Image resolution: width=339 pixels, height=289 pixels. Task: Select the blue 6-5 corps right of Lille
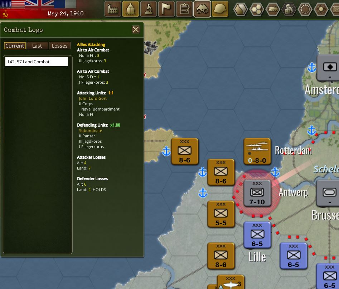(294, 256)
